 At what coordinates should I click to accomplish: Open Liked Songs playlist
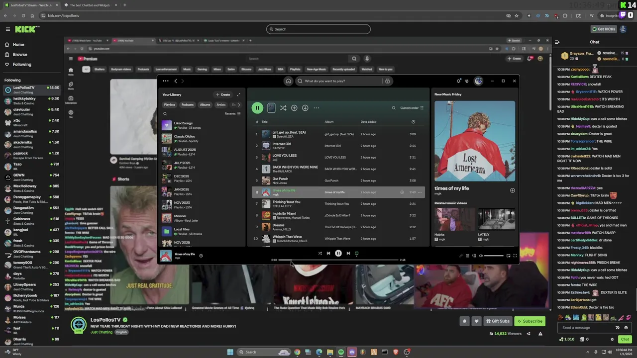tap(202, 125)
